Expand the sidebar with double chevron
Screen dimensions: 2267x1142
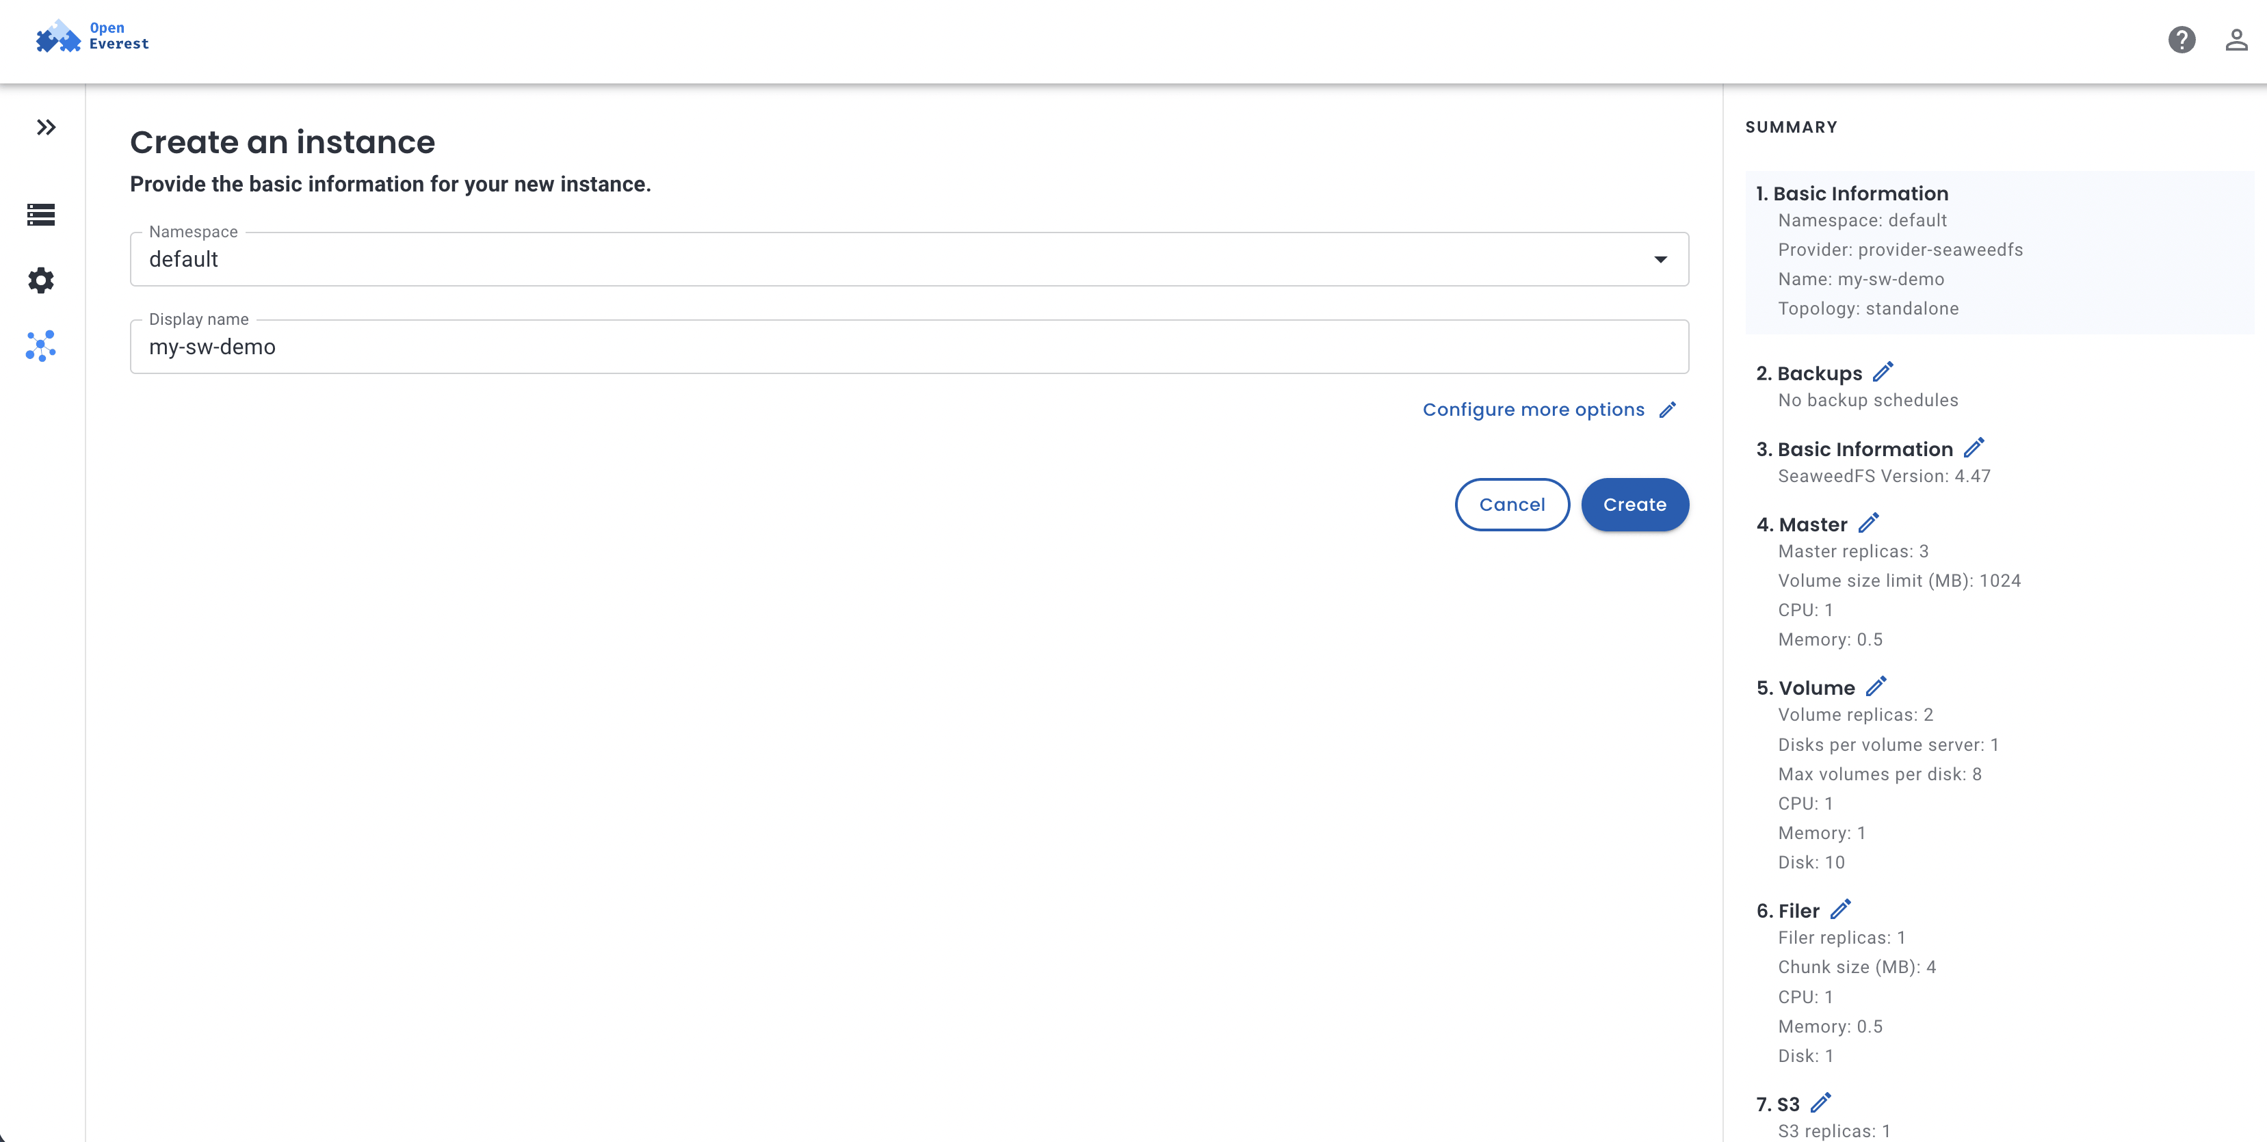point(46,128)
